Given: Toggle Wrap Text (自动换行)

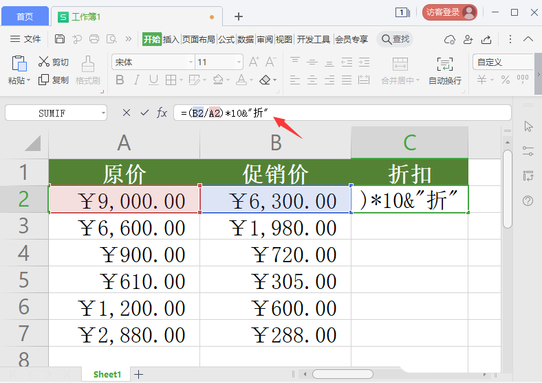Looking at the screenshot, I should (x=445, y=71).
